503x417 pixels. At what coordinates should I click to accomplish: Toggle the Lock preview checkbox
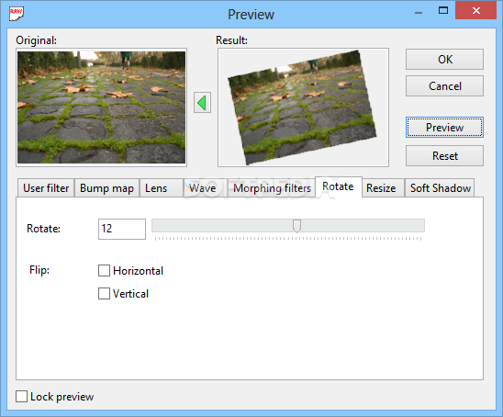point(21,397)
